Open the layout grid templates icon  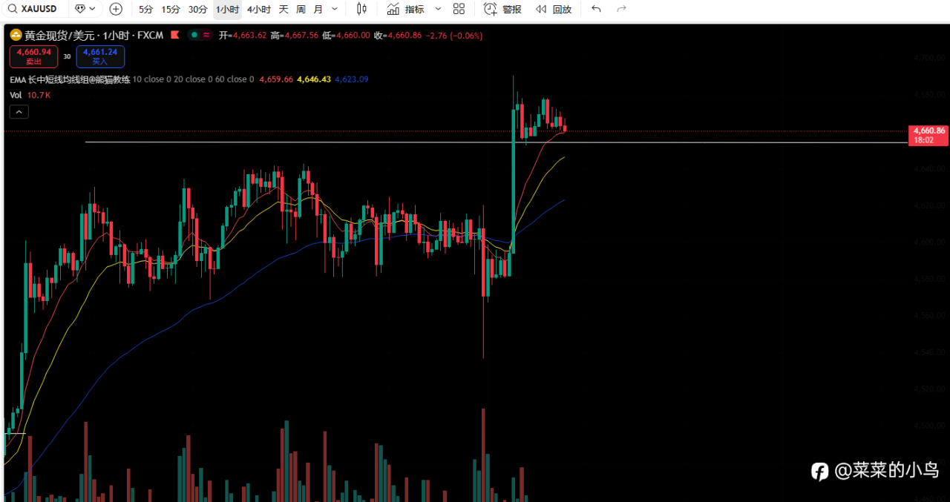(x=459, y=9)
